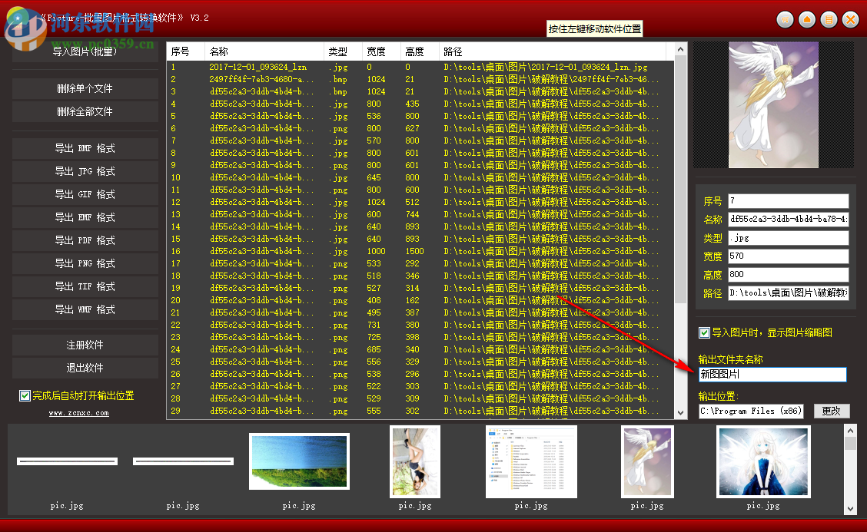Open the www.zcnxc.com website link
The height and width of the screenshot is (532, 867).
[79, 413]
